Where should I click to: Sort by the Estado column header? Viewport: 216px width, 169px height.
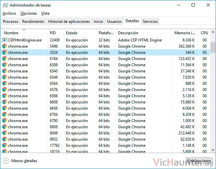(80, 33)
